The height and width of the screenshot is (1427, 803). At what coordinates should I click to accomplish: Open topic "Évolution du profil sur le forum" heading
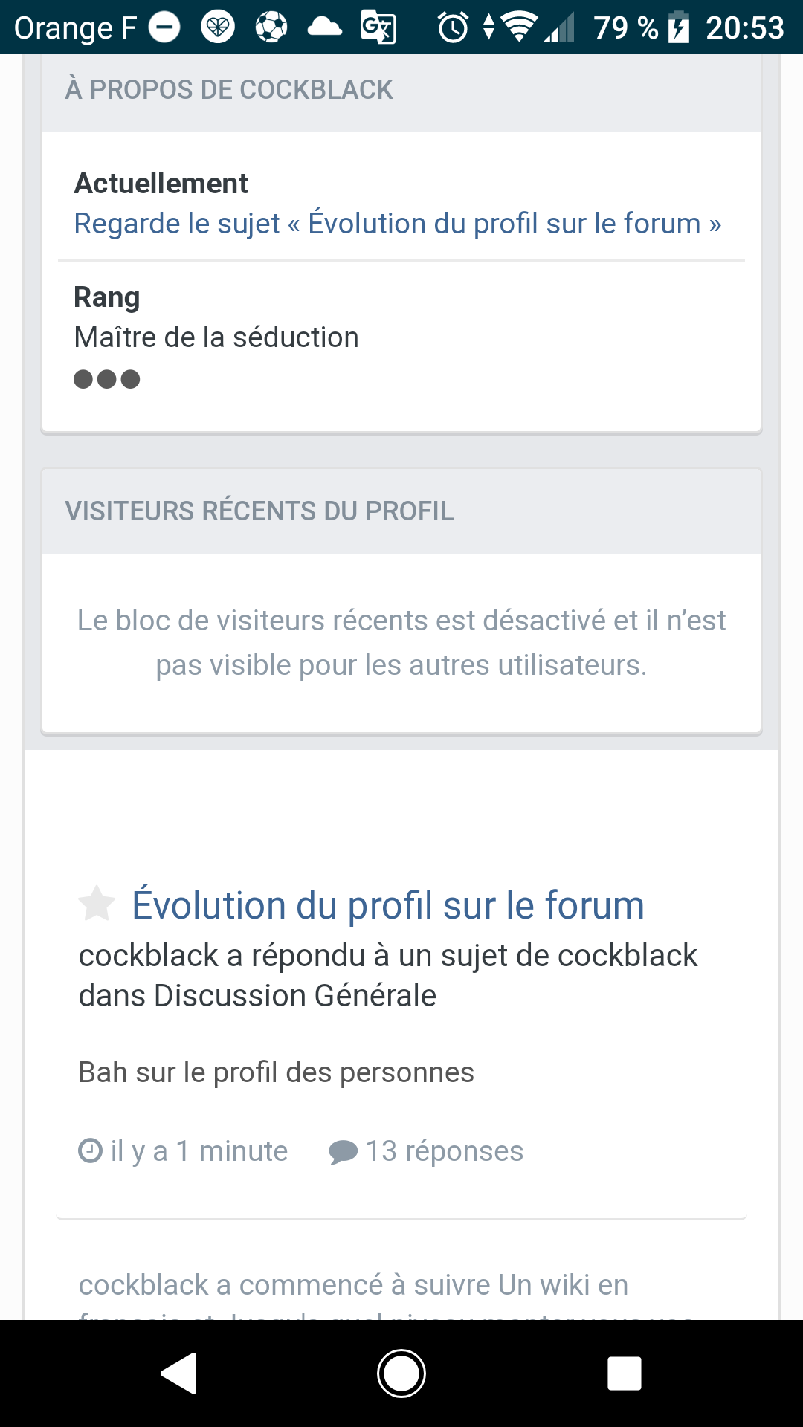click(x=387, y=905)
